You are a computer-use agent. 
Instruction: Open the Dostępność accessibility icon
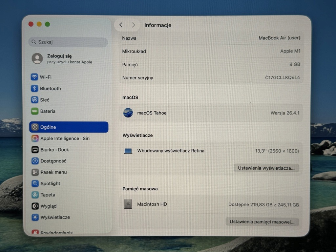[35, 161]
